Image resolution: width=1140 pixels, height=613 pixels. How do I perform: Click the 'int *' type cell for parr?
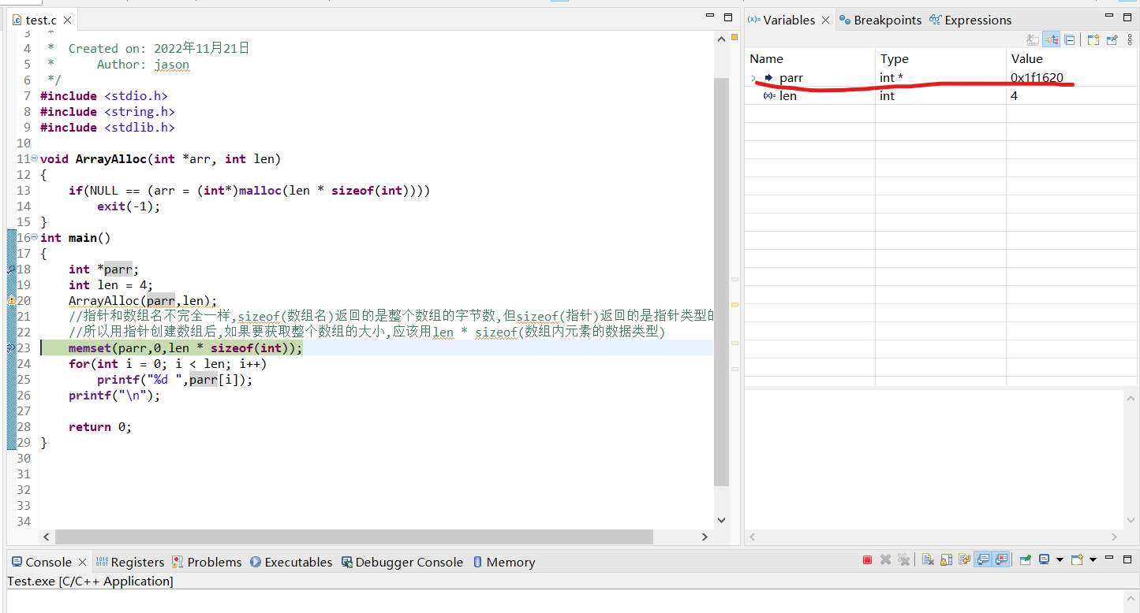pyautogui.click(x=891, y=78)
